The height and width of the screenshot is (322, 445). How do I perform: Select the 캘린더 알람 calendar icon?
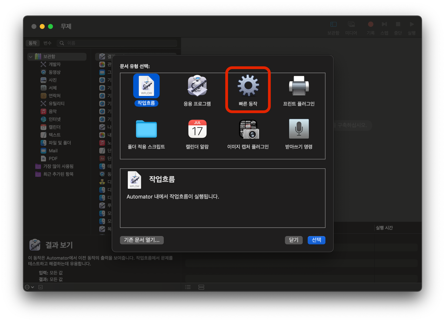(x=197, y=129)
